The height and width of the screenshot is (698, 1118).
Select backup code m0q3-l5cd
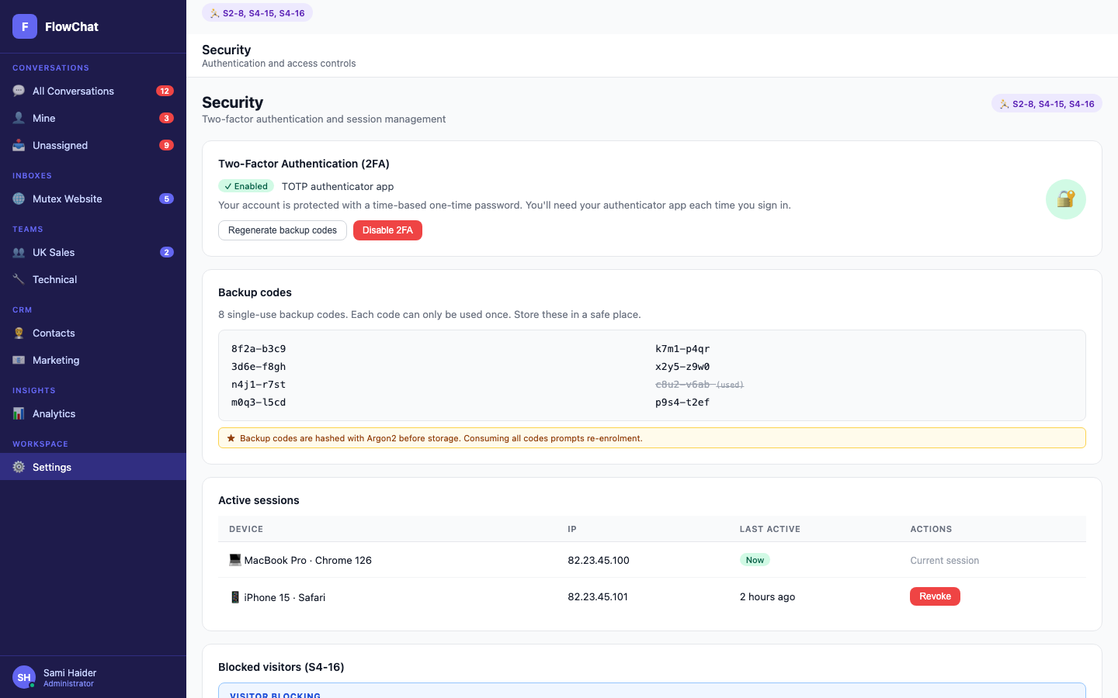[259, 403]
